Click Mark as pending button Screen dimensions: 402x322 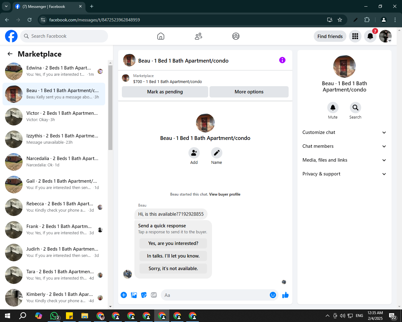click(165, 92)
